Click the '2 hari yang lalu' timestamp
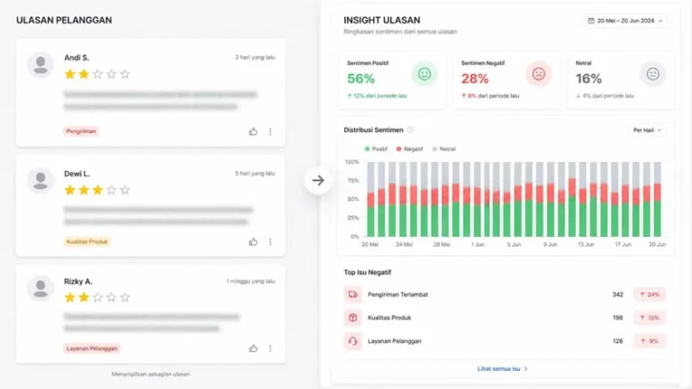 point(255,58)
